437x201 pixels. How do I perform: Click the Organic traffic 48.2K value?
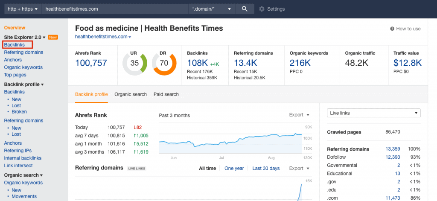coord(357,63)
